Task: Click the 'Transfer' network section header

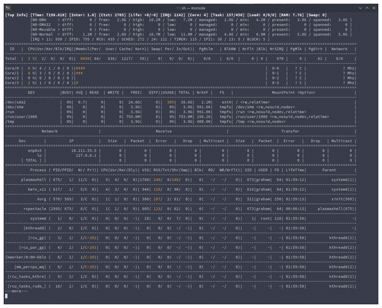Action: click(x=290, y=131)
